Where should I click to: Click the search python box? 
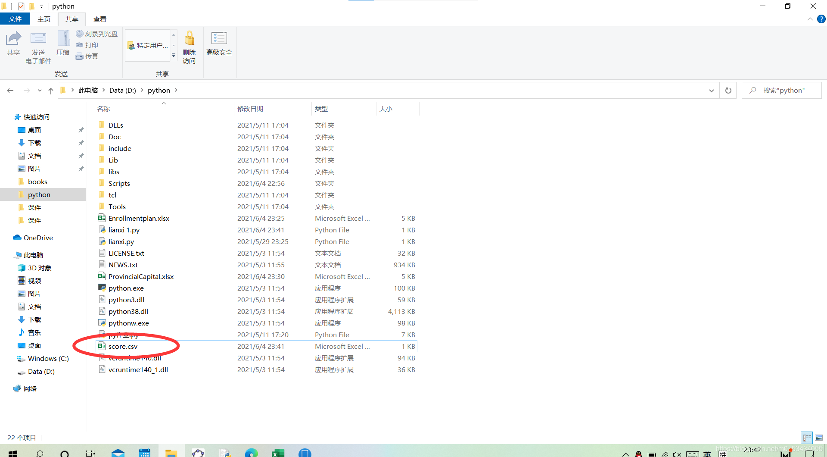click(x=782, y=90)
